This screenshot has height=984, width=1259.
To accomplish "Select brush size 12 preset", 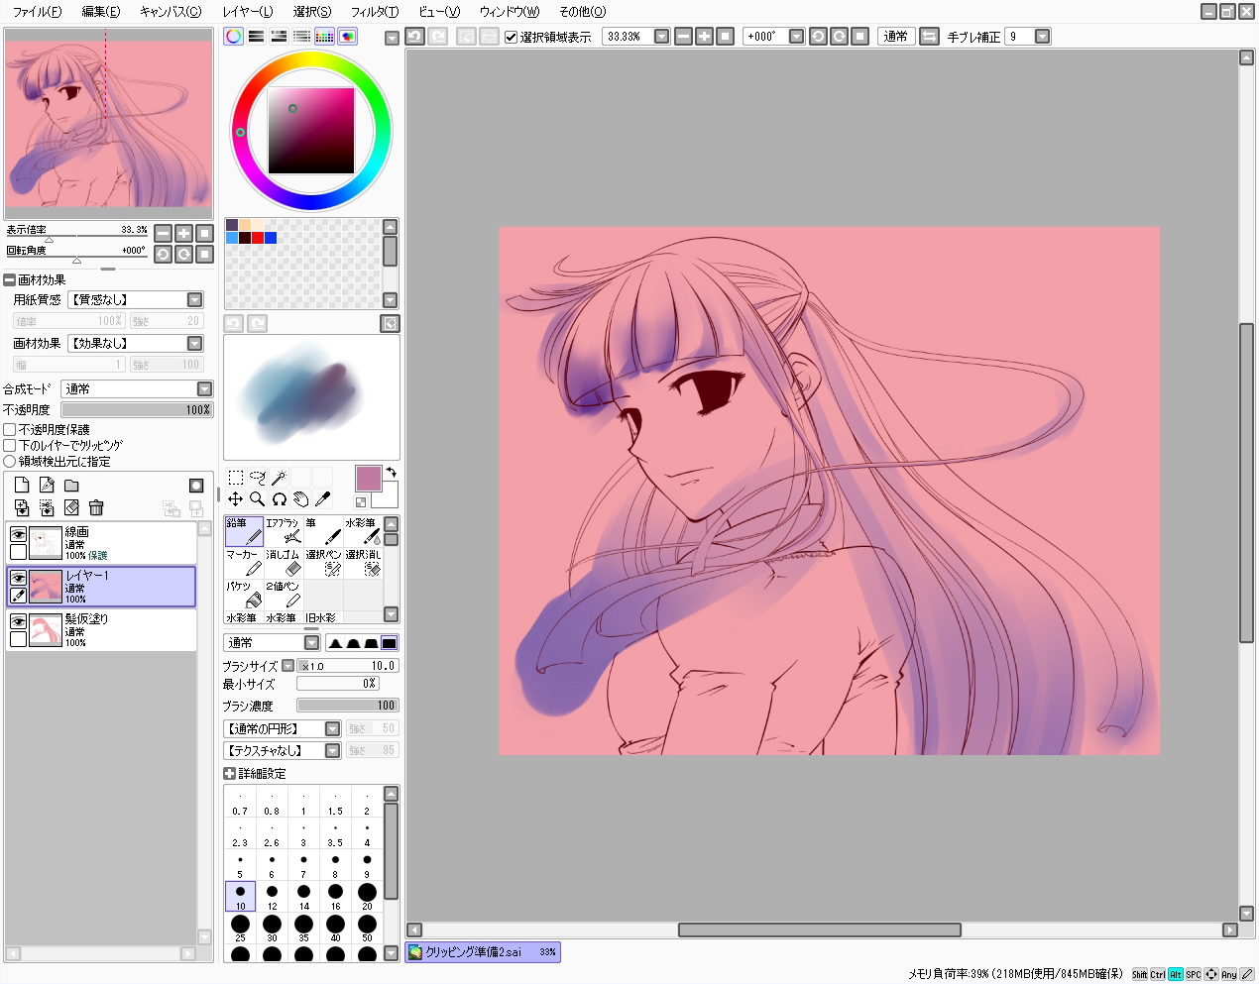I will (272, 897).
